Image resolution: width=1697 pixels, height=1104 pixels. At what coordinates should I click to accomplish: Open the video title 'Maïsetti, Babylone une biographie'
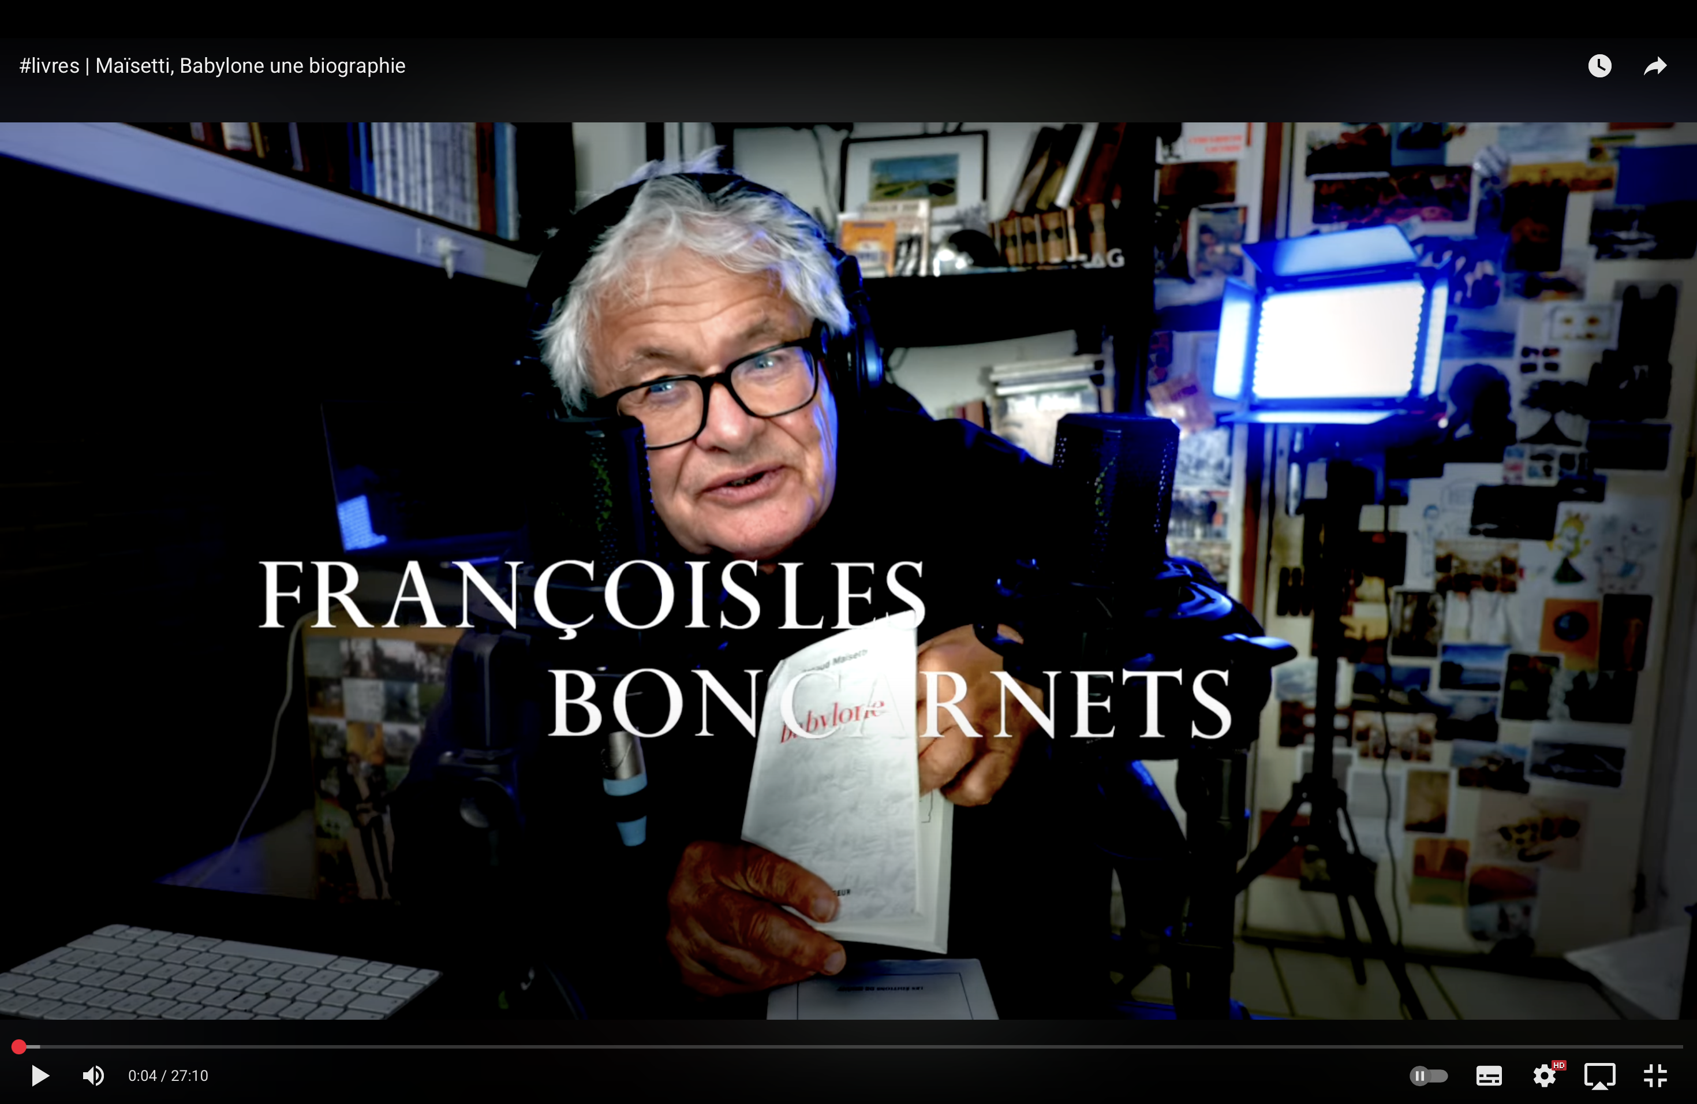(249, 66)
